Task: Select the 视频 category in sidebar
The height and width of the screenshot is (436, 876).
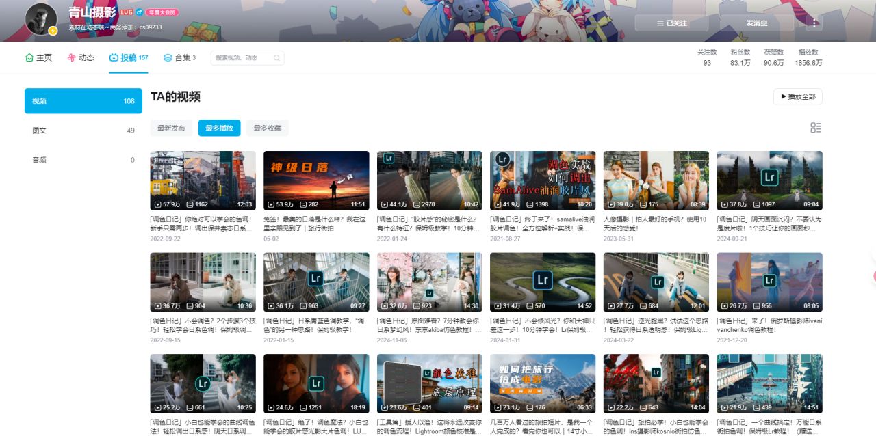Action: coord(83,101)
